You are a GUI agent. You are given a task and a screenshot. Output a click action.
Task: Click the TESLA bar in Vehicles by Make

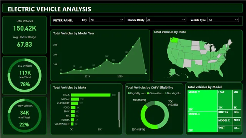(x=91, y=95)
